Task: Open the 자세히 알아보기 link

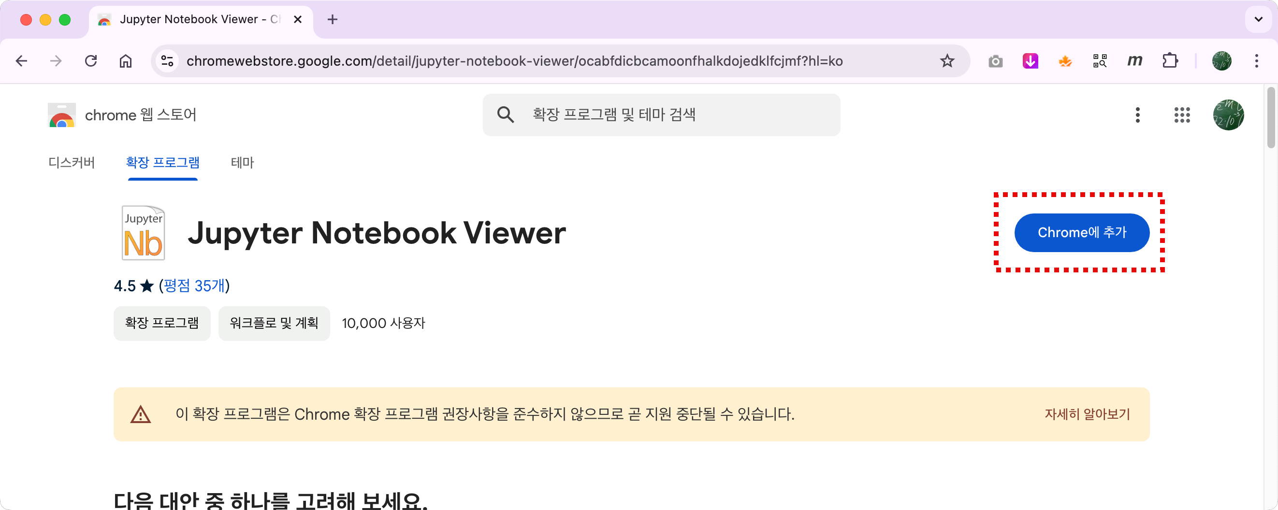Action: pos(1087,414)
